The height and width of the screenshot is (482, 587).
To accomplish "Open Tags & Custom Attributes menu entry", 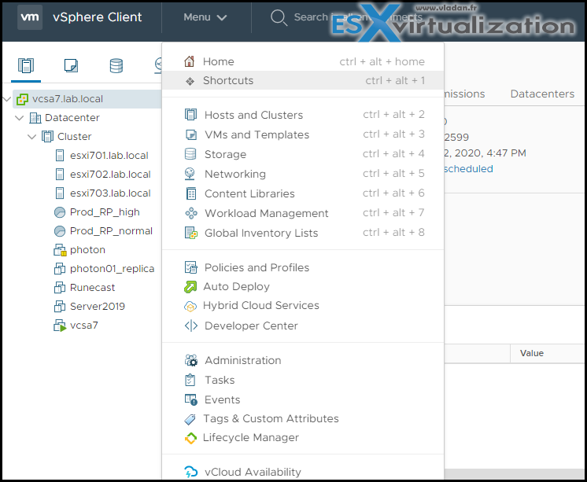I will click(271, 419).
